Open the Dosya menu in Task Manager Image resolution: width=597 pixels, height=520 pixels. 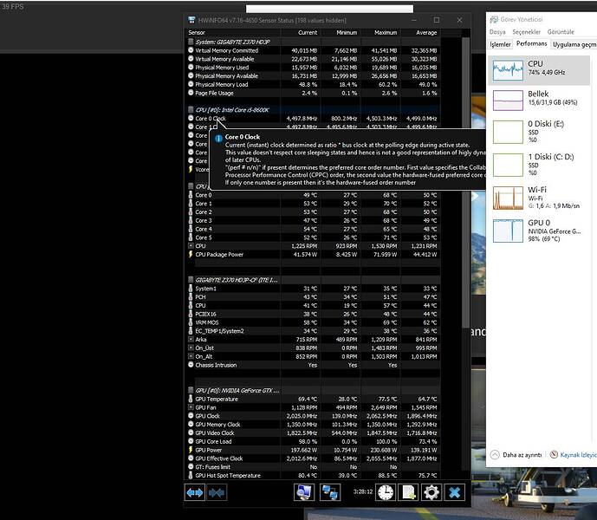[x=497, y=32]
